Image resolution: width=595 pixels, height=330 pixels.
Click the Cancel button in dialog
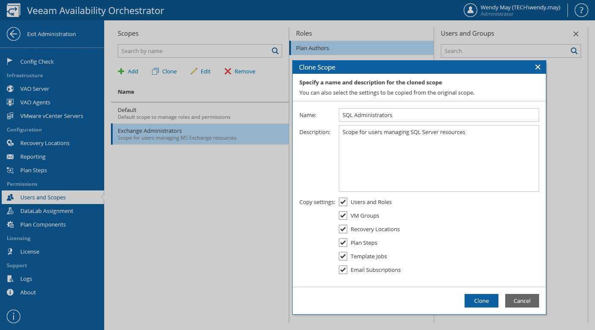522,301
